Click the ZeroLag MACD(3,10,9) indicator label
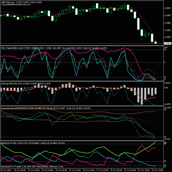Viewport: 172px width, 172px height. pos(12,84)
